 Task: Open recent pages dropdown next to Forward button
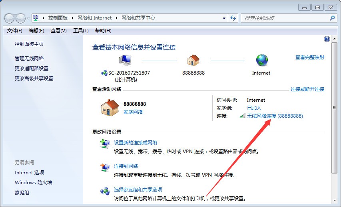coord(28,19)
